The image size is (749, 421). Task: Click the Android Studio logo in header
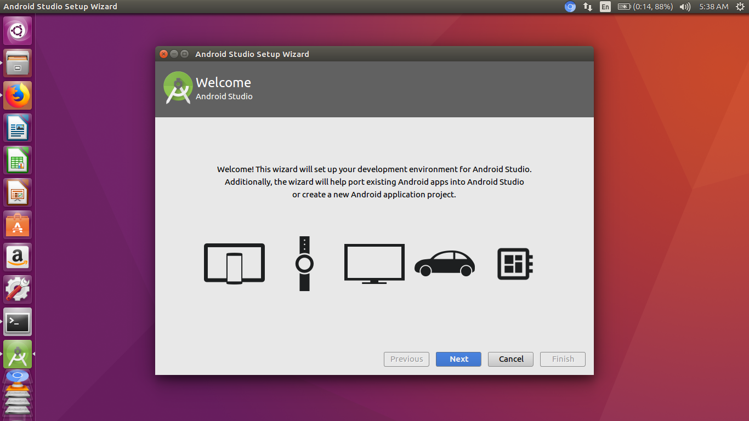point(178,88)
